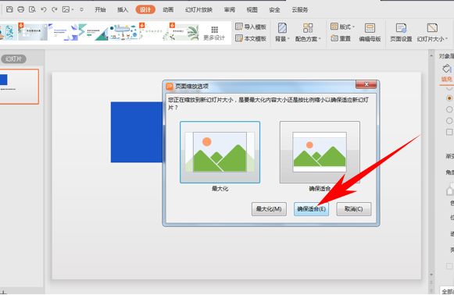
Task: Click the 确保适合(E) button
Action: click(311, 209)
